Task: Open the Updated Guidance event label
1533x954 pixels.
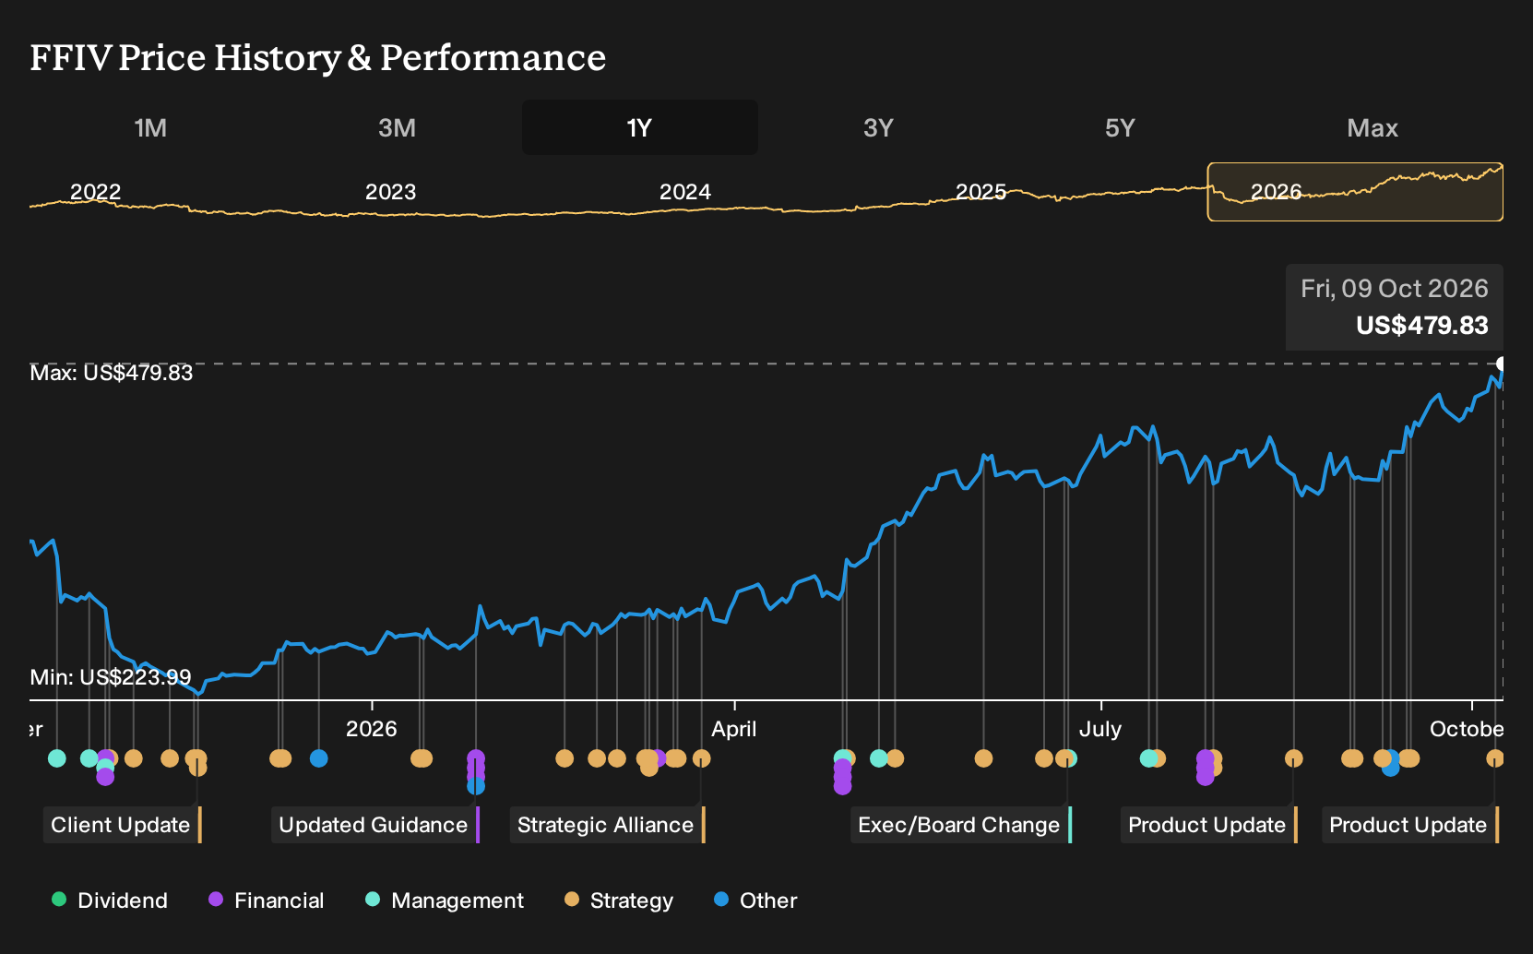Action: pos(375,825)
